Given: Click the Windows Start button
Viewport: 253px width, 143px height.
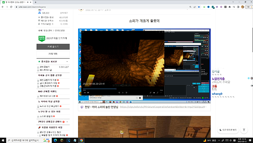Looking at the screenshot, I should (4, 140).
